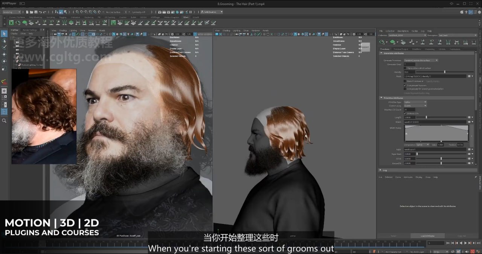Screen dimensions: 482x254
Task: Enable Snap to grids magnet icon
Action: point(77,12)
